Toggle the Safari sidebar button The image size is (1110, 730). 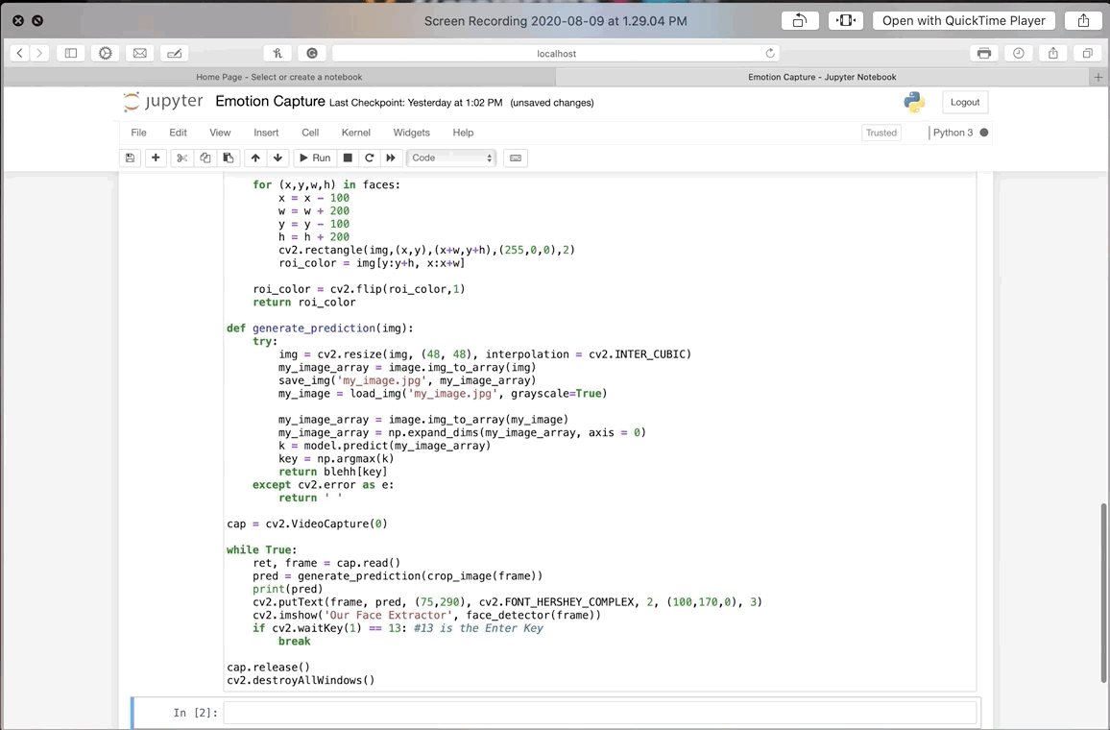click(x=70, y=53)
